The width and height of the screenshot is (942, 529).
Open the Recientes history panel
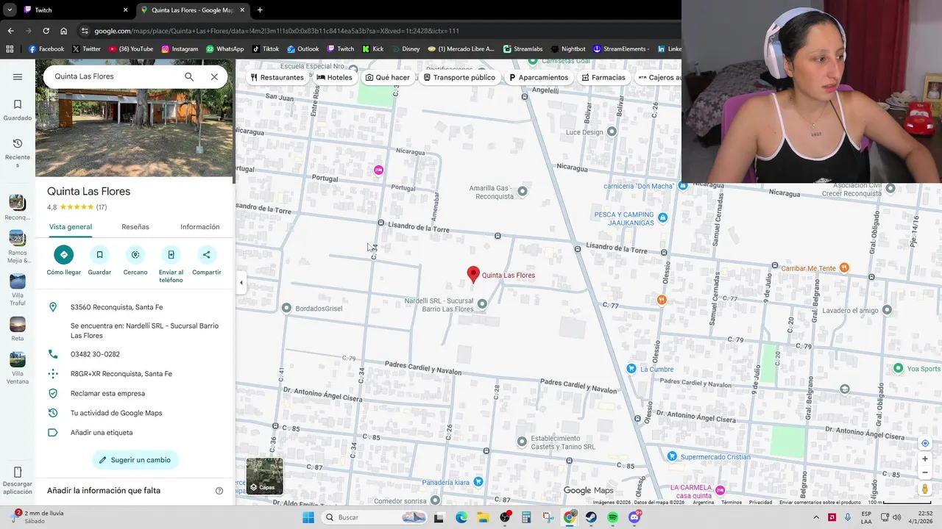(x=18, y=153)
